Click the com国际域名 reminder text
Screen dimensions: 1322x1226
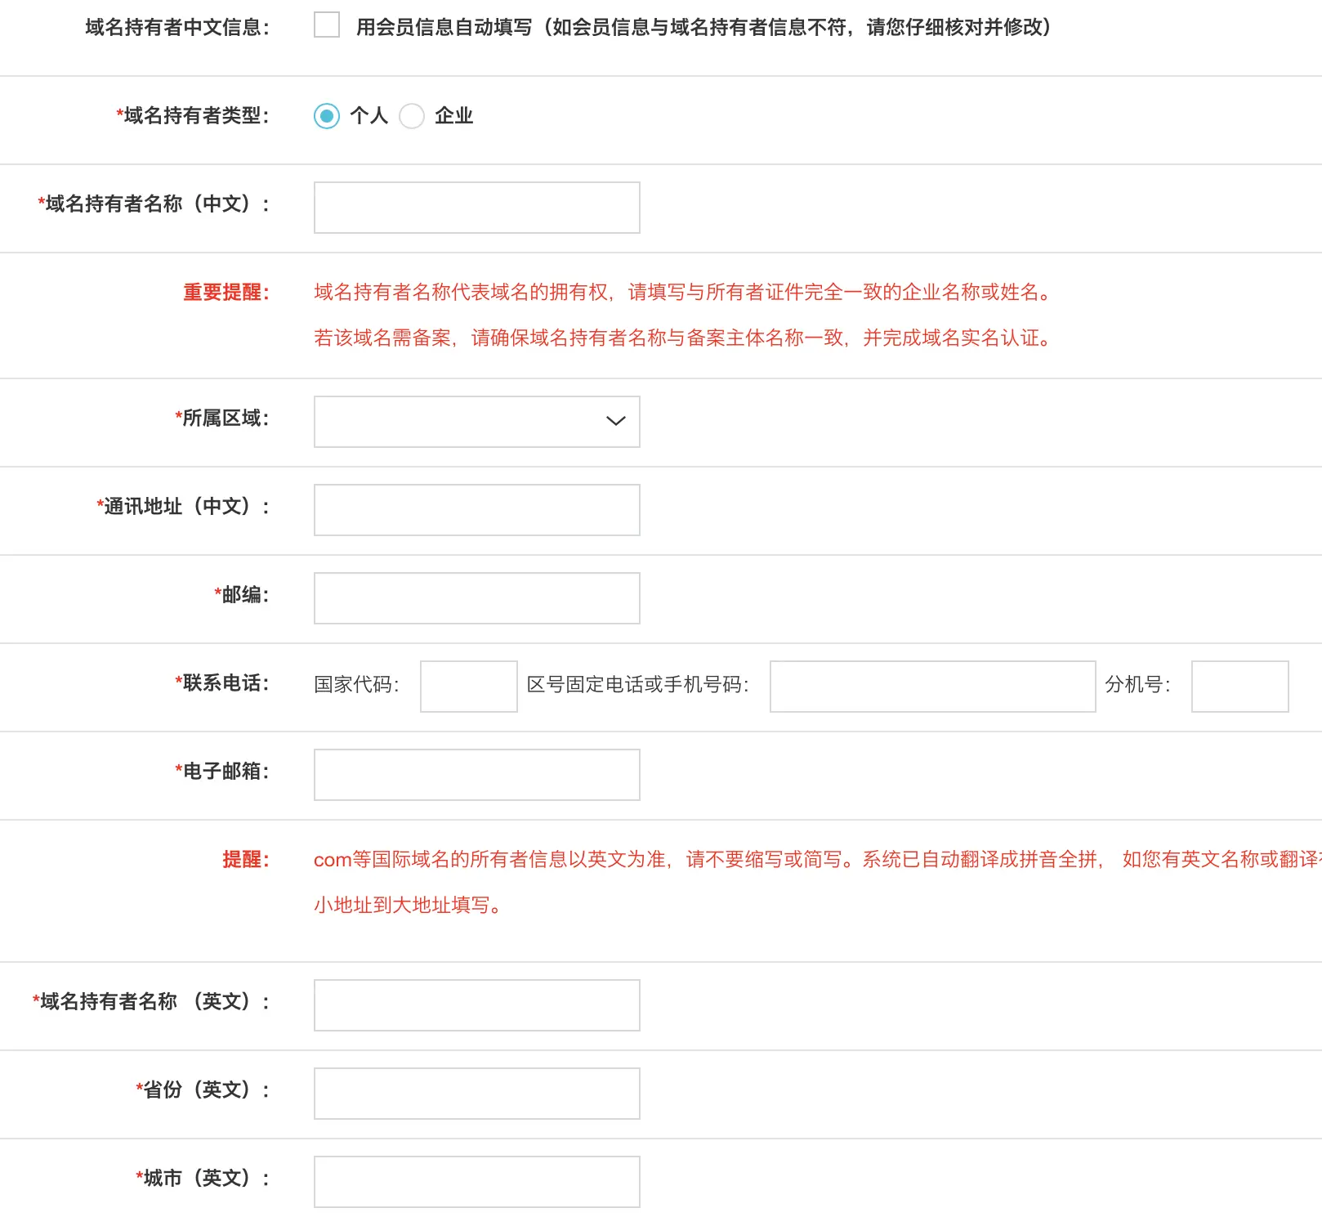654,860
